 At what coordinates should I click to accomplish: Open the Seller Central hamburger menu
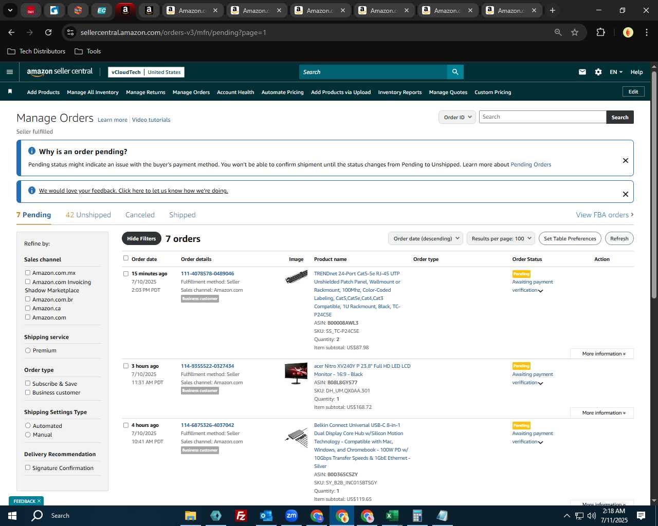[9, 72]
